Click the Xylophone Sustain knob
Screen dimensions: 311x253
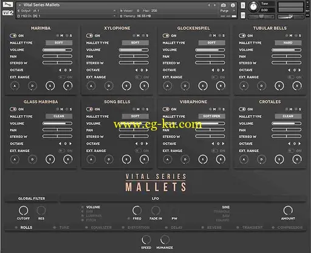pos(126,86)
